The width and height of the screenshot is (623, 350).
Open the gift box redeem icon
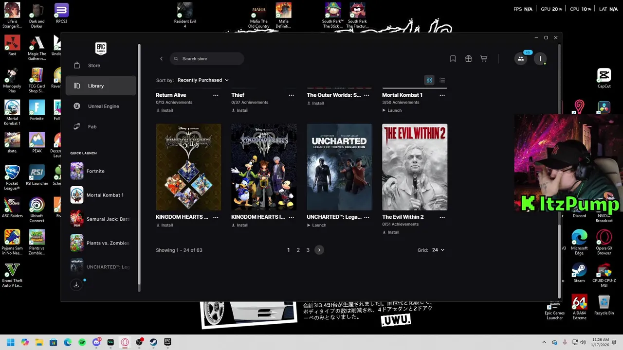point(468,59)
